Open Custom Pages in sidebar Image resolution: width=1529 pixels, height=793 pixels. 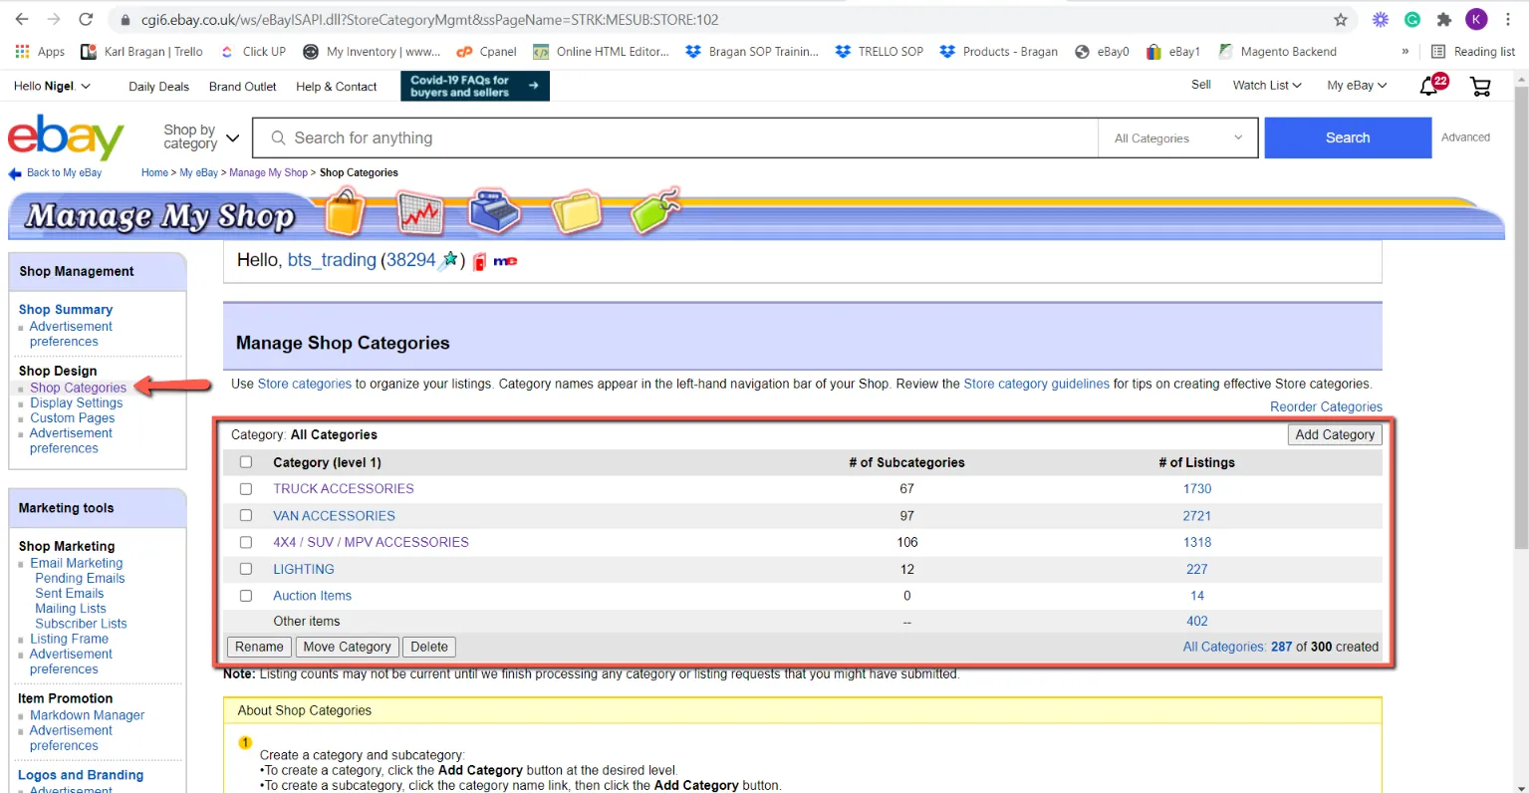72,417
